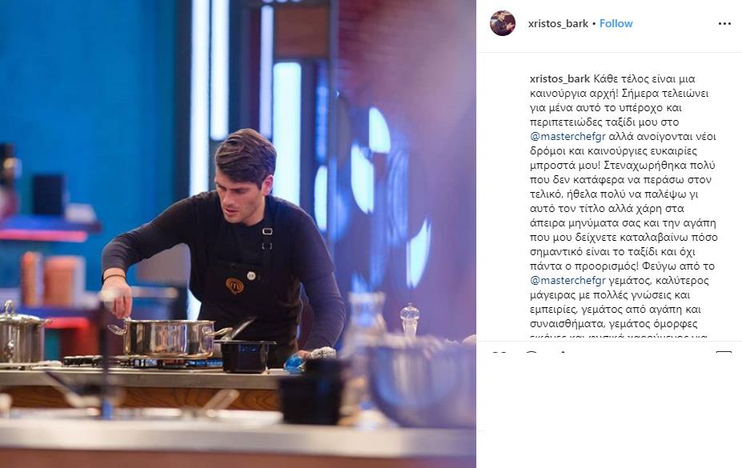Tap the partially visible bookmark save icon

pyautogui.click(x=724, y=353)
